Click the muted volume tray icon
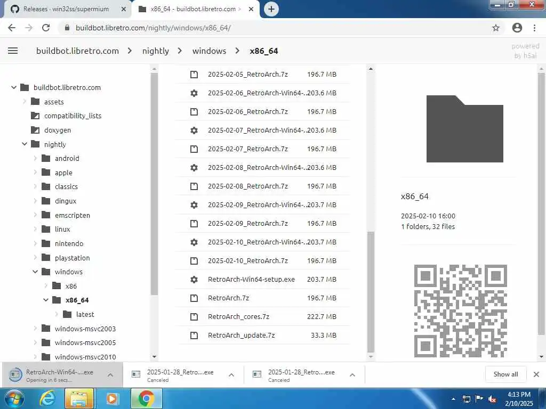546x409 pixels. [492, 399]
